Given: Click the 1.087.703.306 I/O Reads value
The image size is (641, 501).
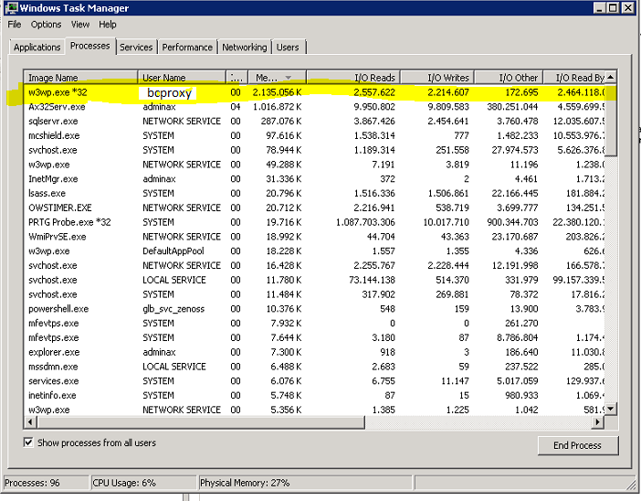Looking at the screenshot, I should pyautogui.click(x=365, y=222).
